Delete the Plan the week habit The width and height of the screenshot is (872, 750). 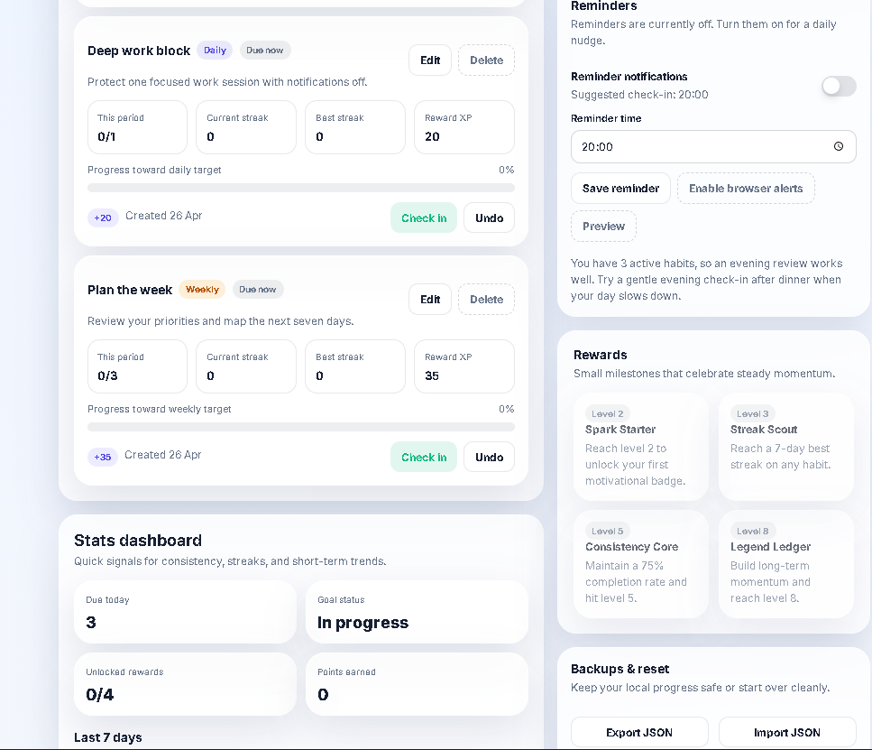[486, 300]
